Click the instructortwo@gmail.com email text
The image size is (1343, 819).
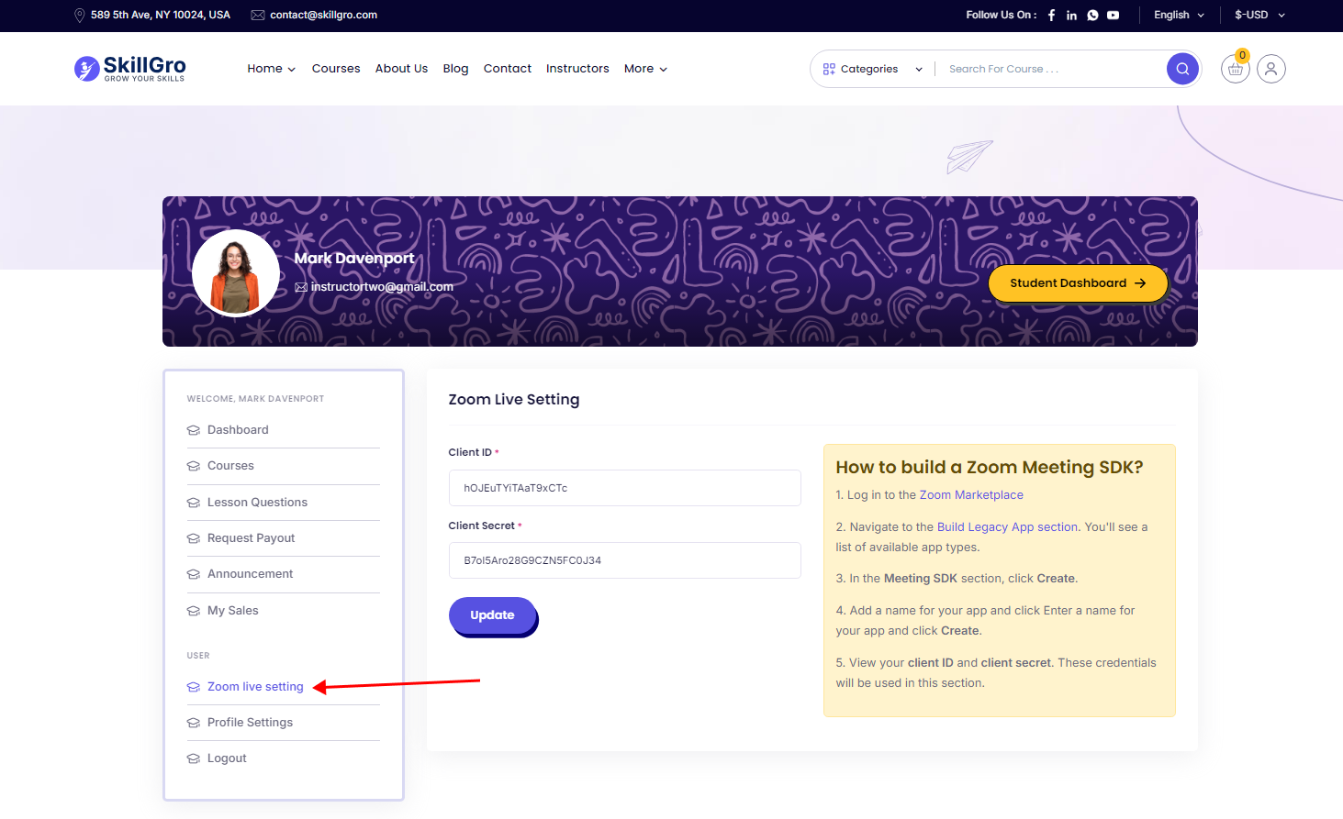pyautogui.click(x=382, y=287)
